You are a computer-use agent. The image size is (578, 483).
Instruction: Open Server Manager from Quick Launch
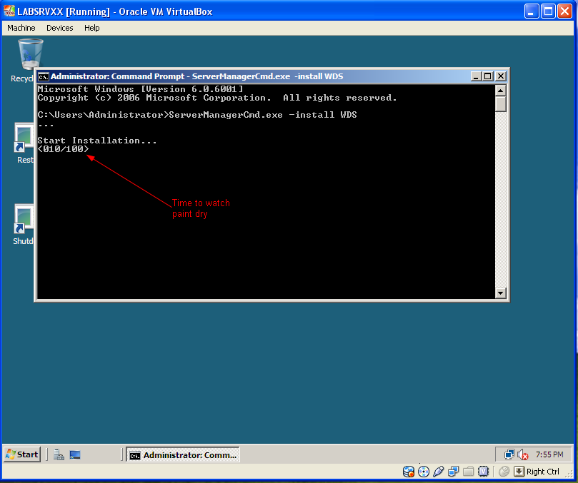[59, 454]
